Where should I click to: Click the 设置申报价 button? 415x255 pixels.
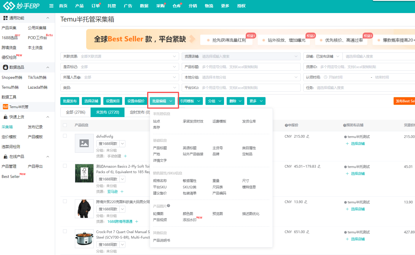tap(136, 101)
